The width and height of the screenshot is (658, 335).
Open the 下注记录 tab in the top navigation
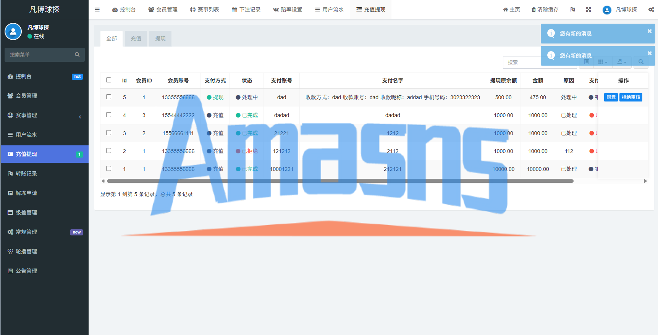coord(246,10)
